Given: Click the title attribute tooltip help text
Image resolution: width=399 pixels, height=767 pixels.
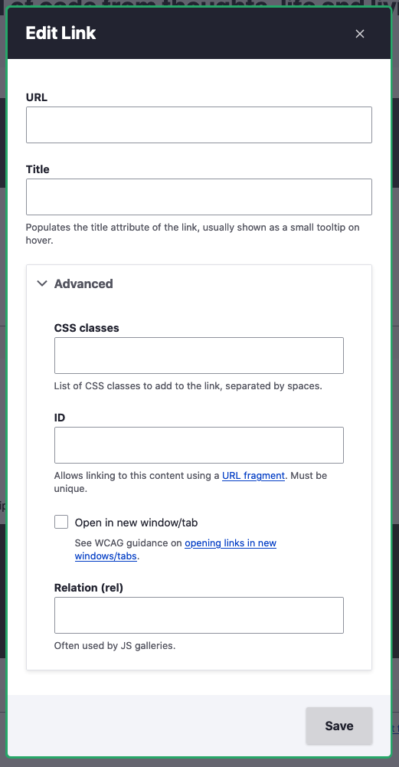Looking at the screenshot, I should (193, 234).
